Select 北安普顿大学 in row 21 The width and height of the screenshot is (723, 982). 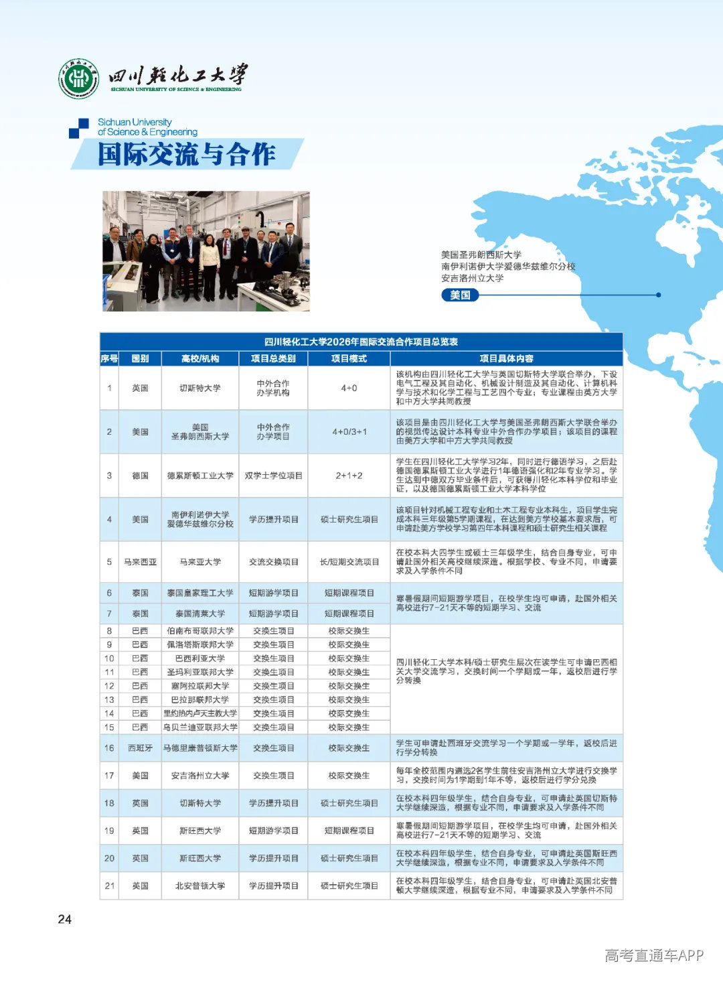(200, 886)
